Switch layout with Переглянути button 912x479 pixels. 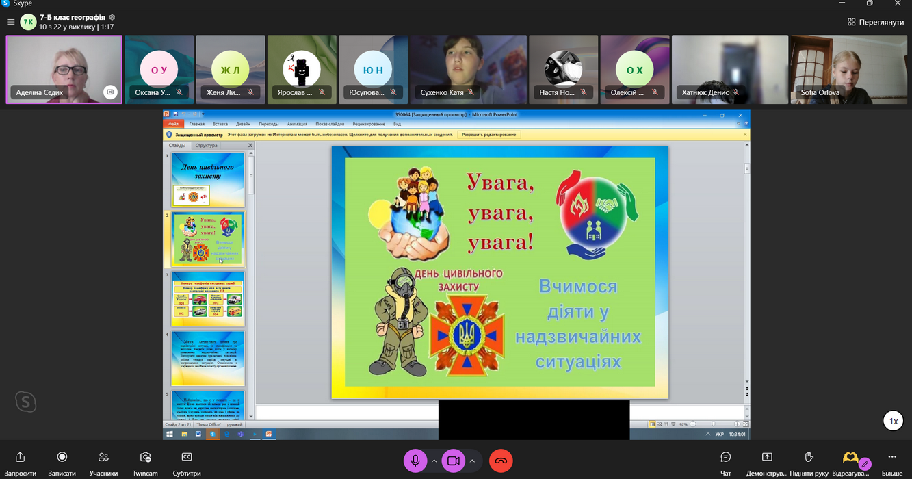(876, 22)
